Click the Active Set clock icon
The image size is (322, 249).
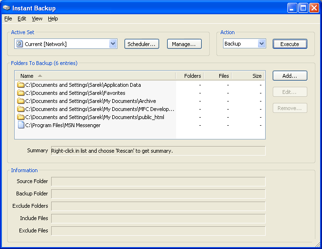(19, 44)
